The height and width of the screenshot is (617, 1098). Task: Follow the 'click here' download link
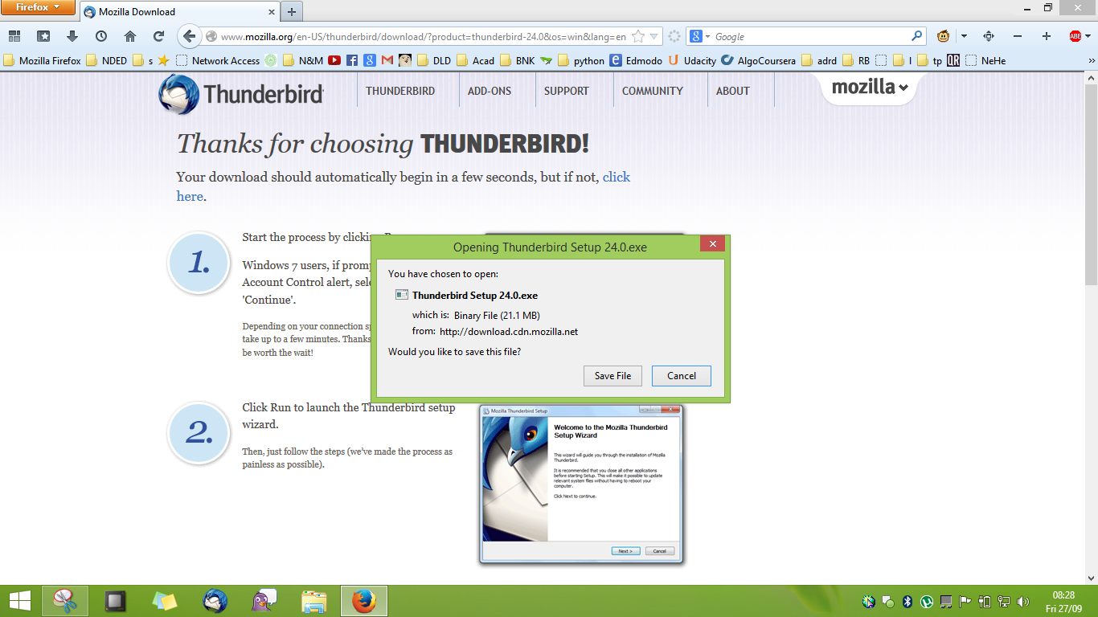[x=404, y=186]
